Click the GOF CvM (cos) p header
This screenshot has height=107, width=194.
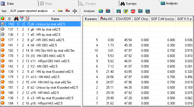pos(163,19)
